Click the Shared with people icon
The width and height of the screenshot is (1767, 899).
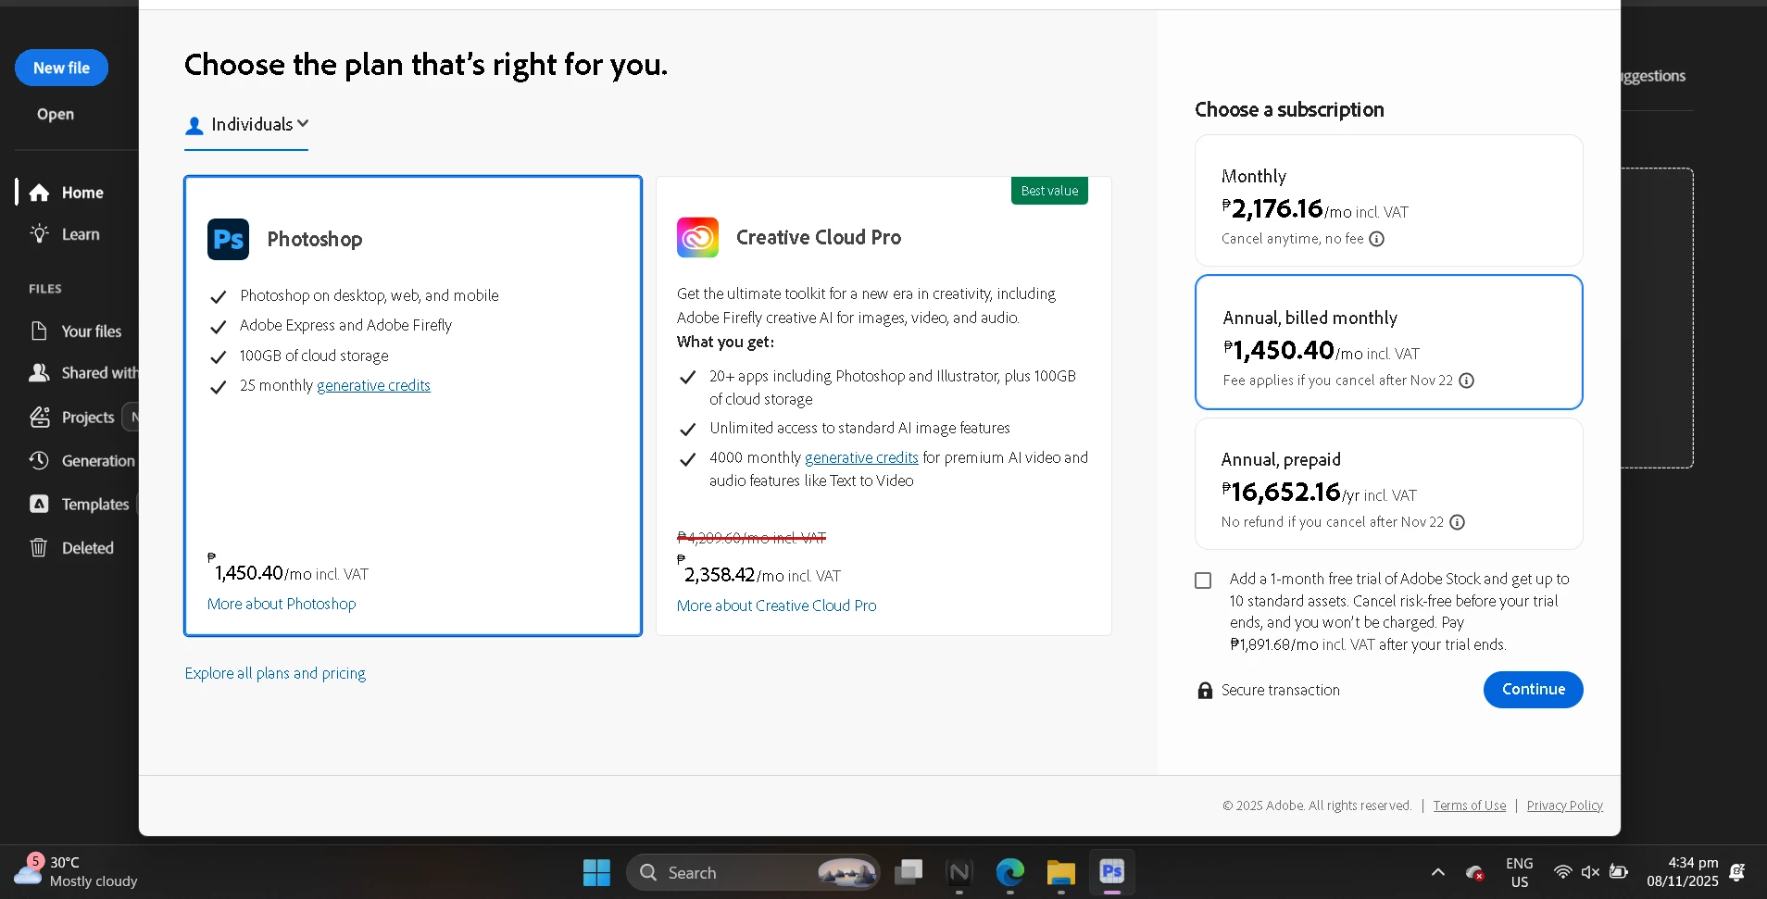[x=39, y=372]
